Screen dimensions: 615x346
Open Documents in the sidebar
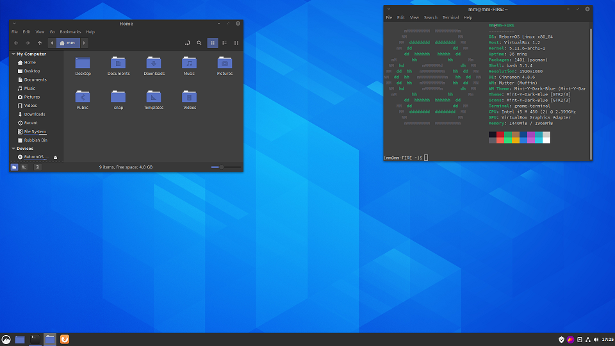tap(36, 79)
